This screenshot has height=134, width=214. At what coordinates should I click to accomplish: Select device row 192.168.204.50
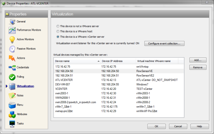119,71
